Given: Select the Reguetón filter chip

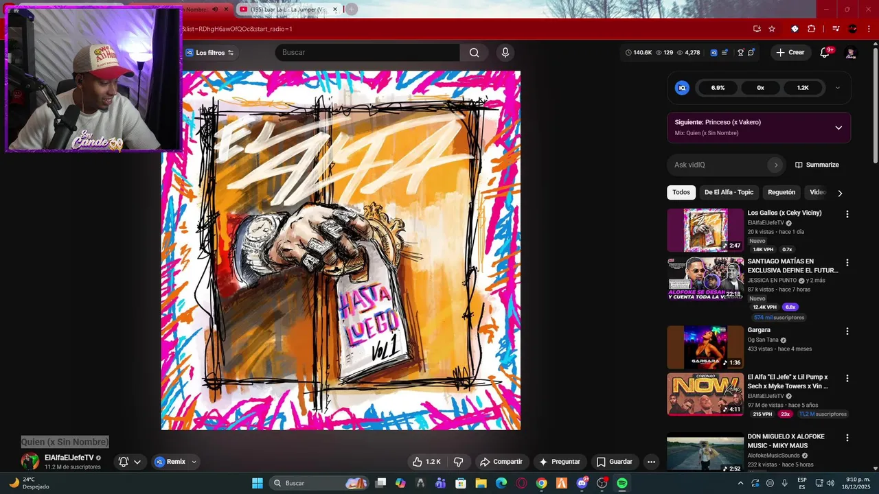Looking at the screenshot, I should pos(781,193).
